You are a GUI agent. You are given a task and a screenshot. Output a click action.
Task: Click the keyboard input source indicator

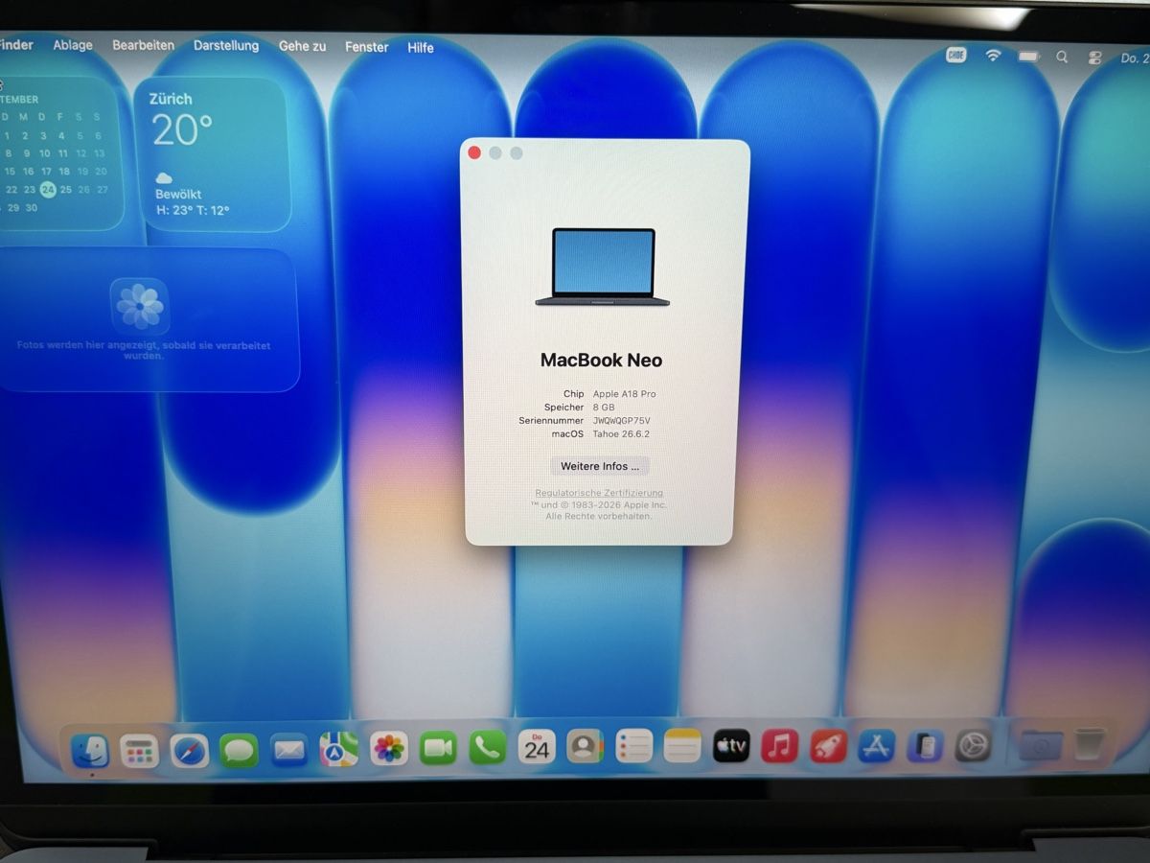tap(956, 55)
